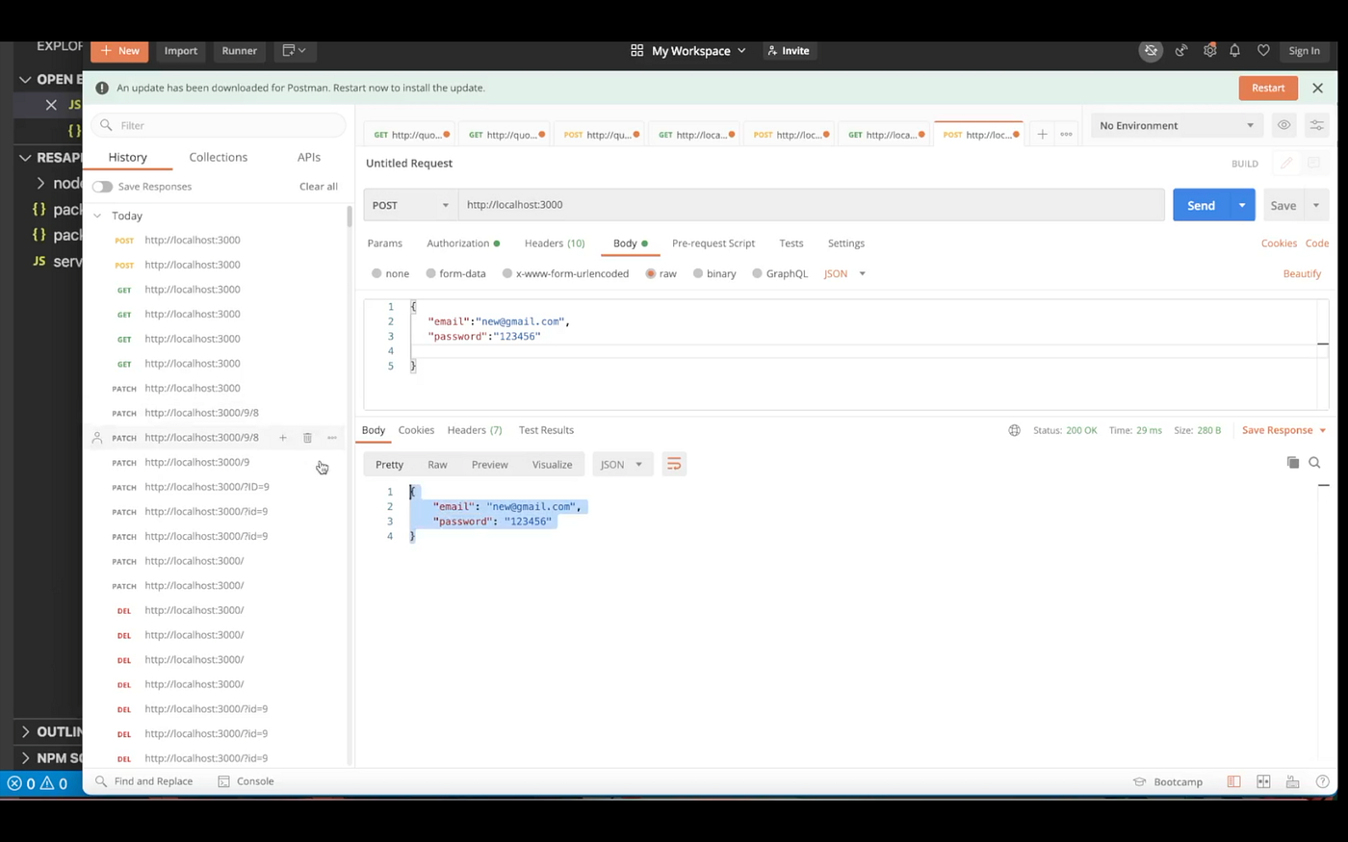Click Beautify to format the JSON body

[1302, 273]
